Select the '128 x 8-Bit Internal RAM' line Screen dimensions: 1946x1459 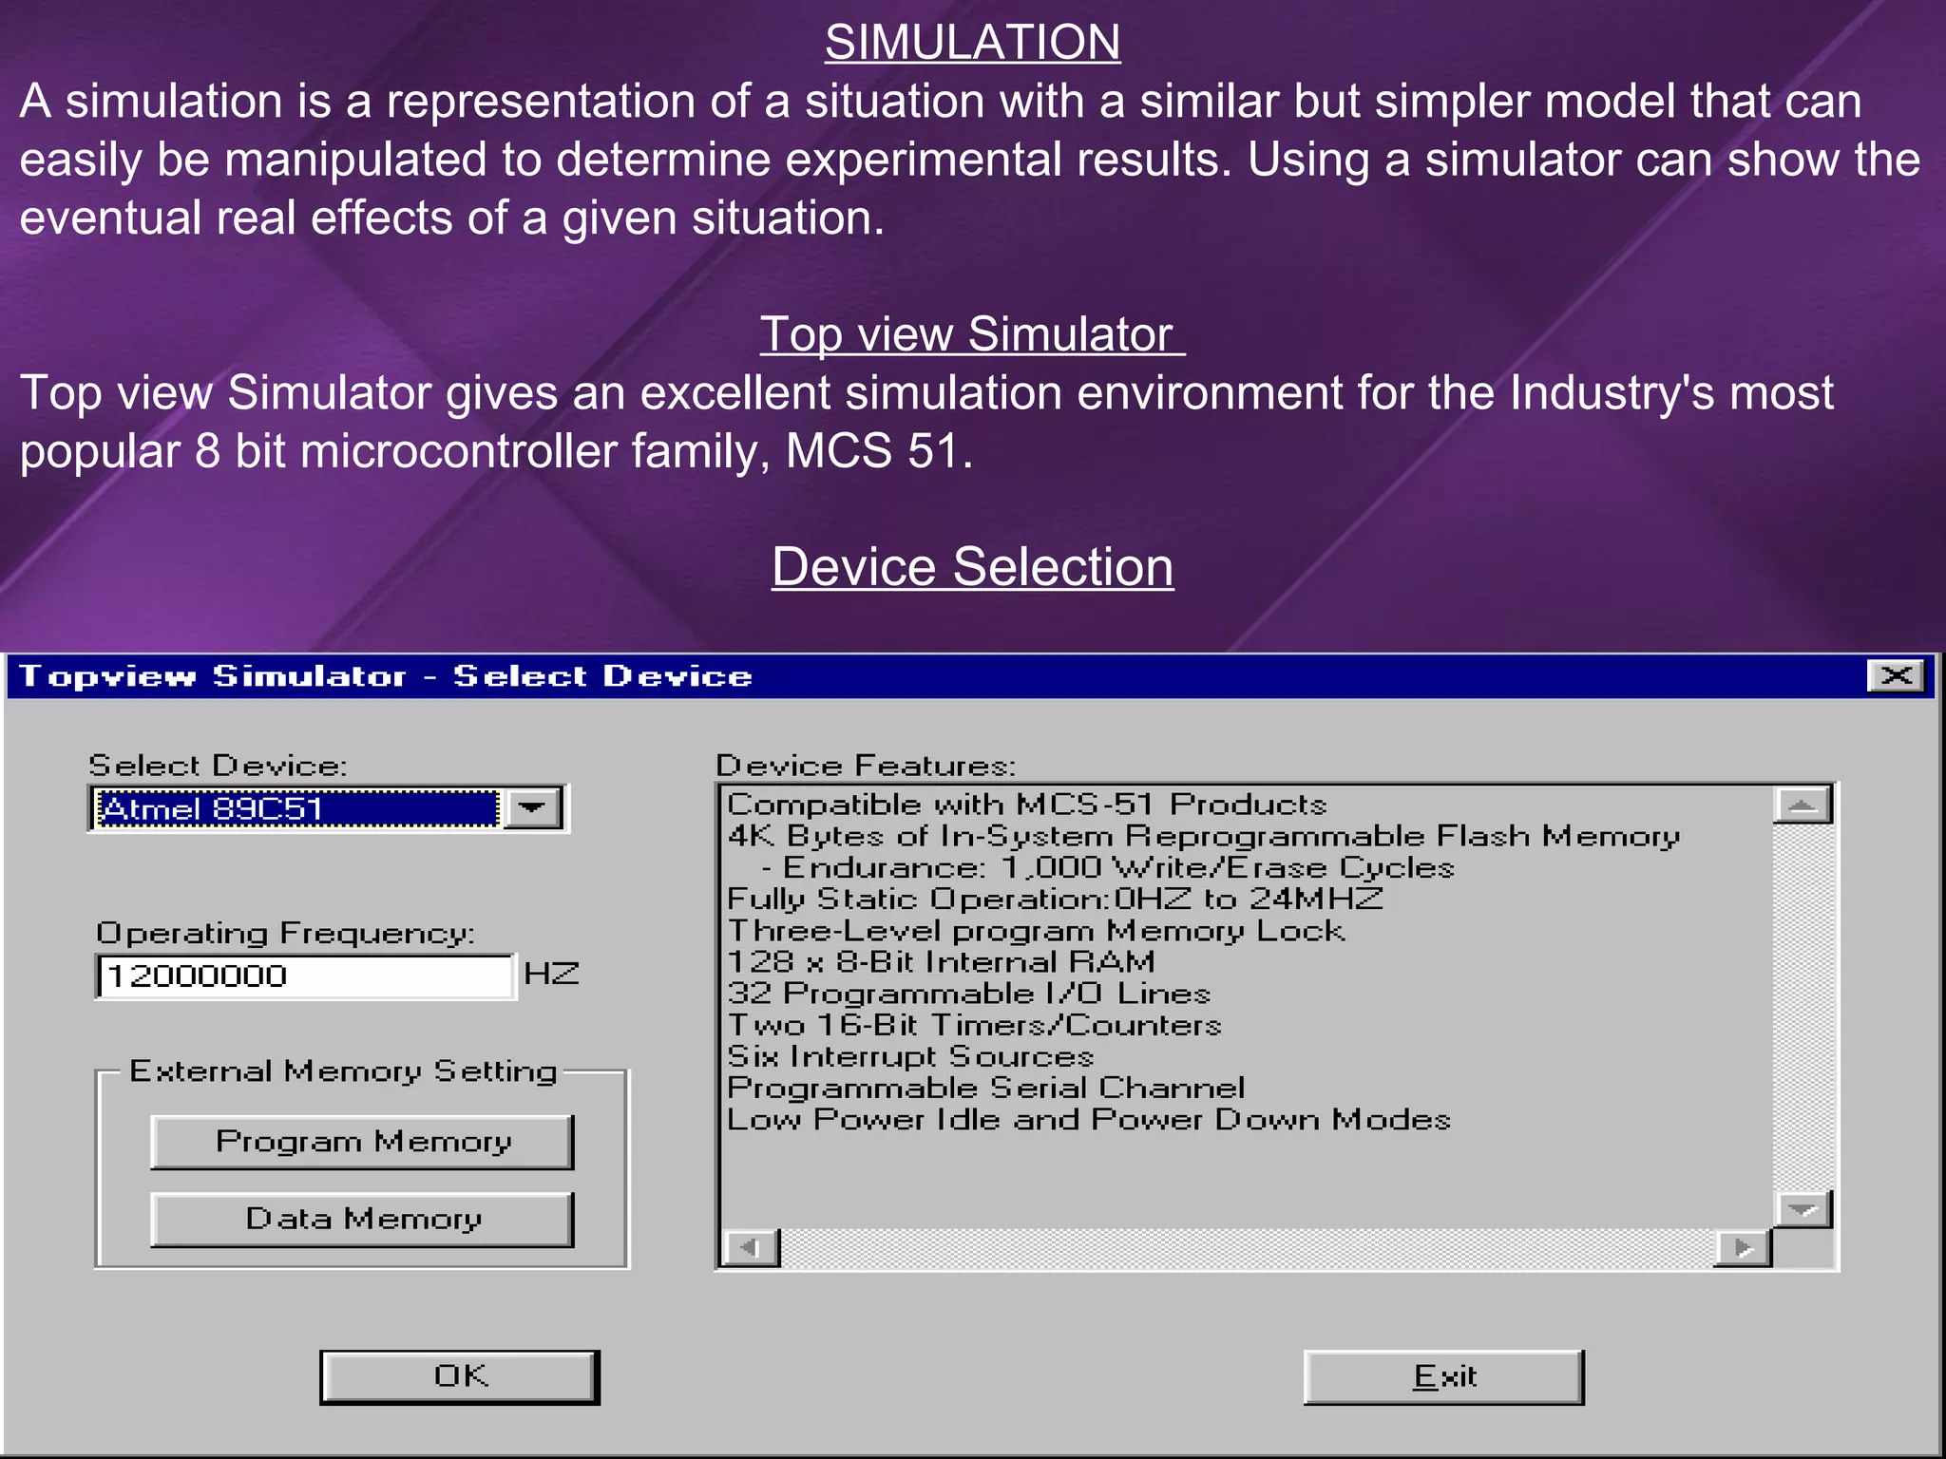click(941, 962)
